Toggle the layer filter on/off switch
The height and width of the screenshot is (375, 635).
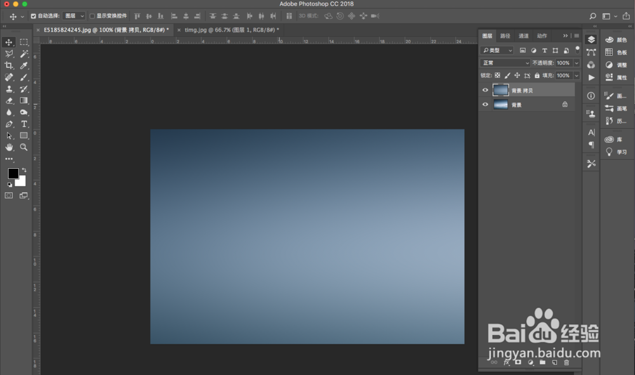tap(577, 49)
